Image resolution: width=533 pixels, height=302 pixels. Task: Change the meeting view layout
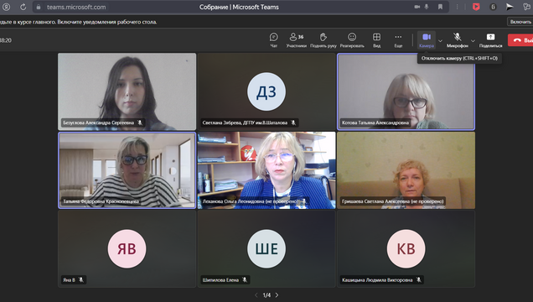[376, 40]
